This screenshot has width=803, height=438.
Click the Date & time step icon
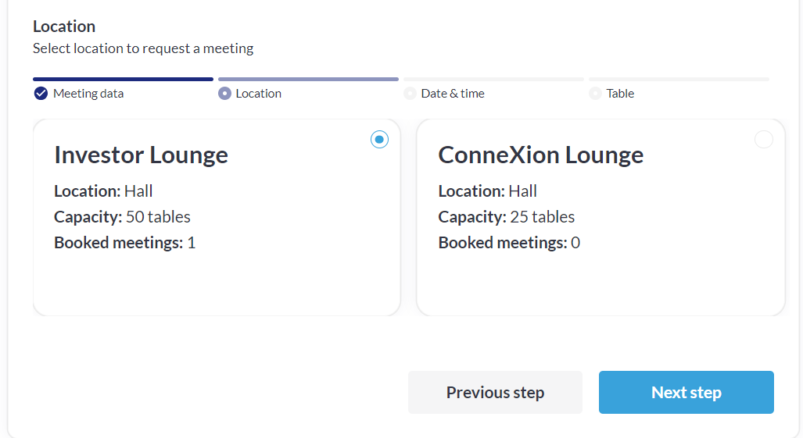(410, 94)
